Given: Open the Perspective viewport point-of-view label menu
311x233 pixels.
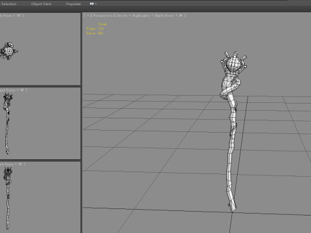Looking at the screenshot, I should click(103, 16).
